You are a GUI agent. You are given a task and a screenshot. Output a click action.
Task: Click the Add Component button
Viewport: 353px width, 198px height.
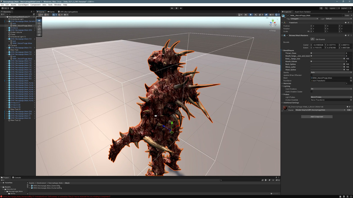(317, 117)
